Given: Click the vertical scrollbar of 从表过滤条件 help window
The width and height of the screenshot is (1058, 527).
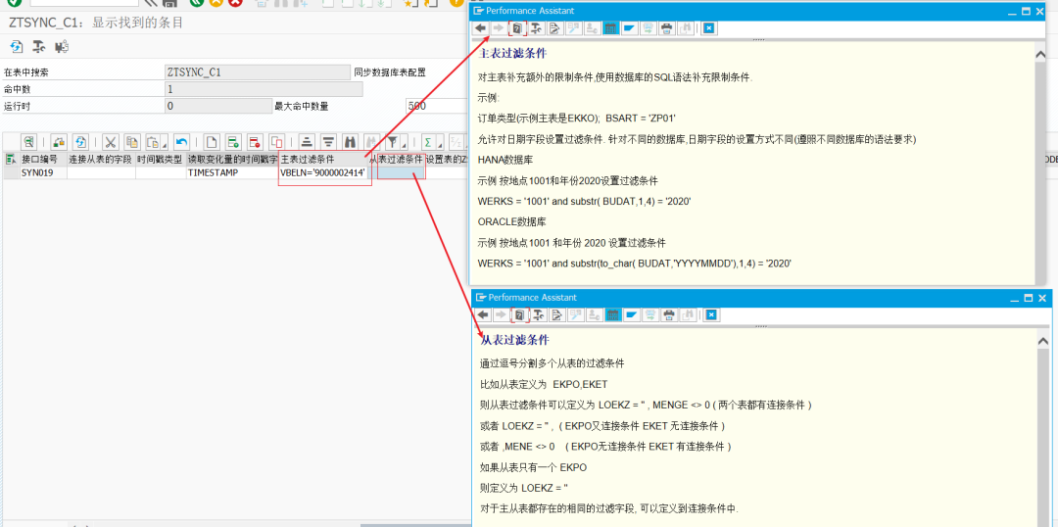Looking at the screenshot, I should pyautogui.click(x=1044, y=427).
